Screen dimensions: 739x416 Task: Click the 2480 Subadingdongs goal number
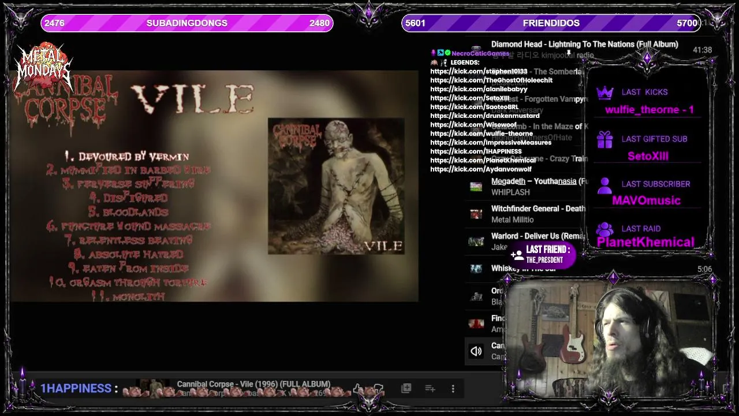pos(319,23)
